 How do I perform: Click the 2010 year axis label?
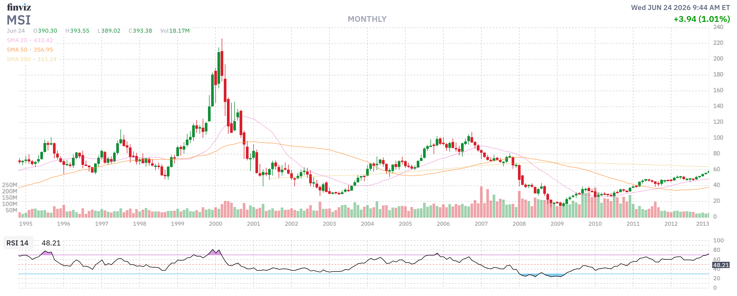(x=595, y=224)
